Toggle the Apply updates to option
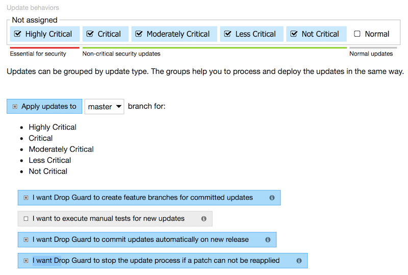 click(15, 107)
